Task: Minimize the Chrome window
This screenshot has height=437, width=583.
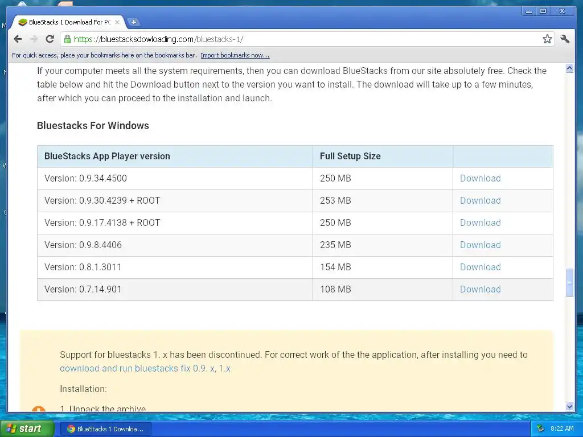Action: click(528, 11)
